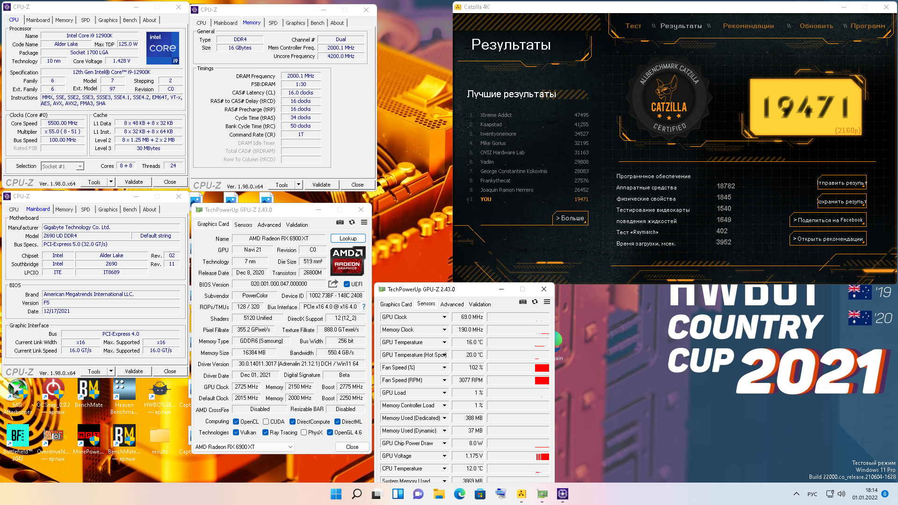Click the CPU-Z icon on taskbar
Screen dimensions: 898x505
[563, 494]
